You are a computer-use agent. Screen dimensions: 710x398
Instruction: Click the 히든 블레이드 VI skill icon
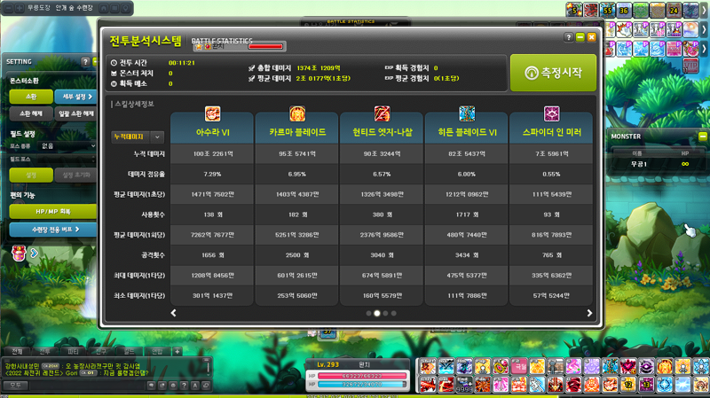[467, 114]
